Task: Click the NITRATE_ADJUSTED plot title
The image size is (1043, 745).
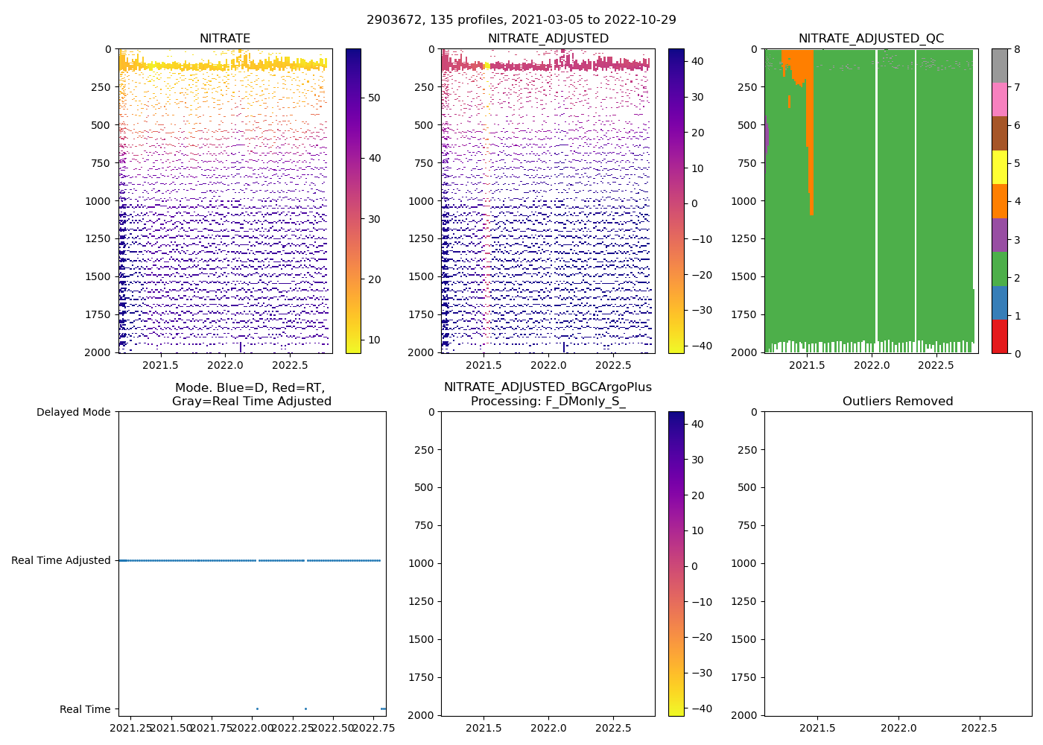Action: pyautogui.click(x=548, y=39)
